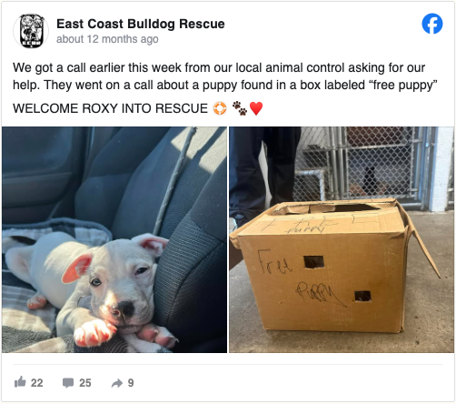This screenshot has width=456, height=404.
Task: Click the thumbs-up like icon
Action: (20, 382)
